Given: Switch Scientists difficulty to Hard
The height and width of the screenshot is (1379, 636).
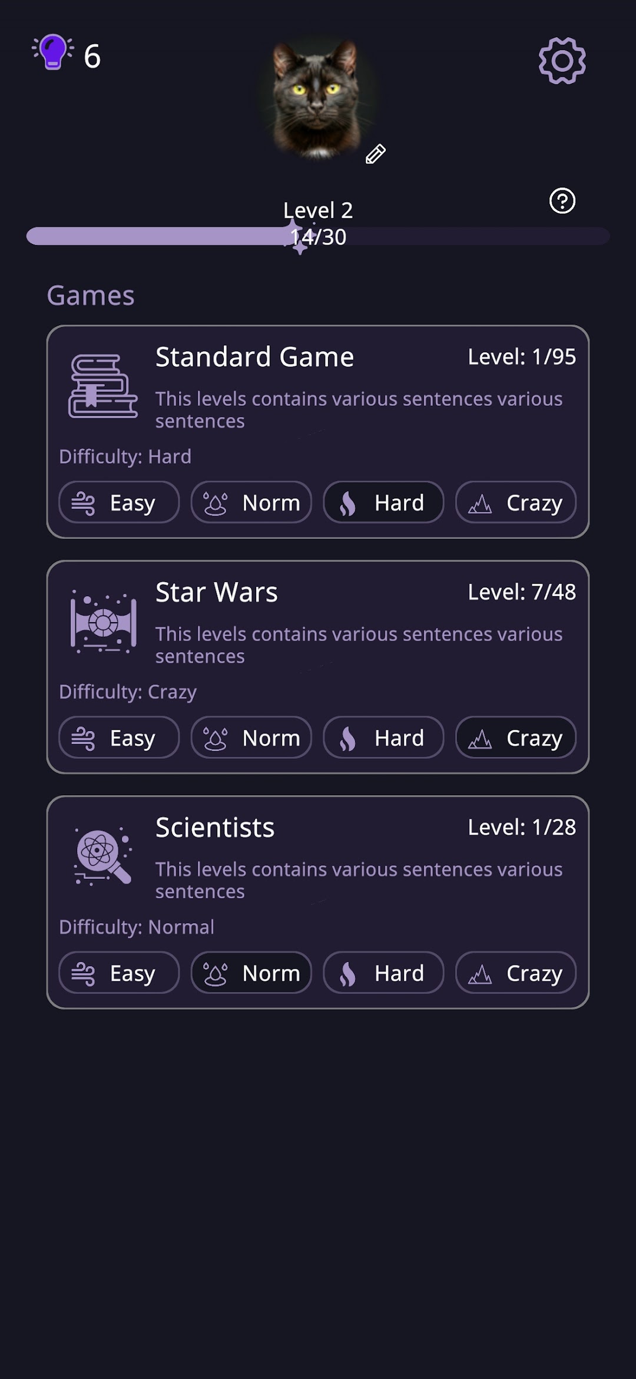Looking at the screenshot, I should coord(383,973).
